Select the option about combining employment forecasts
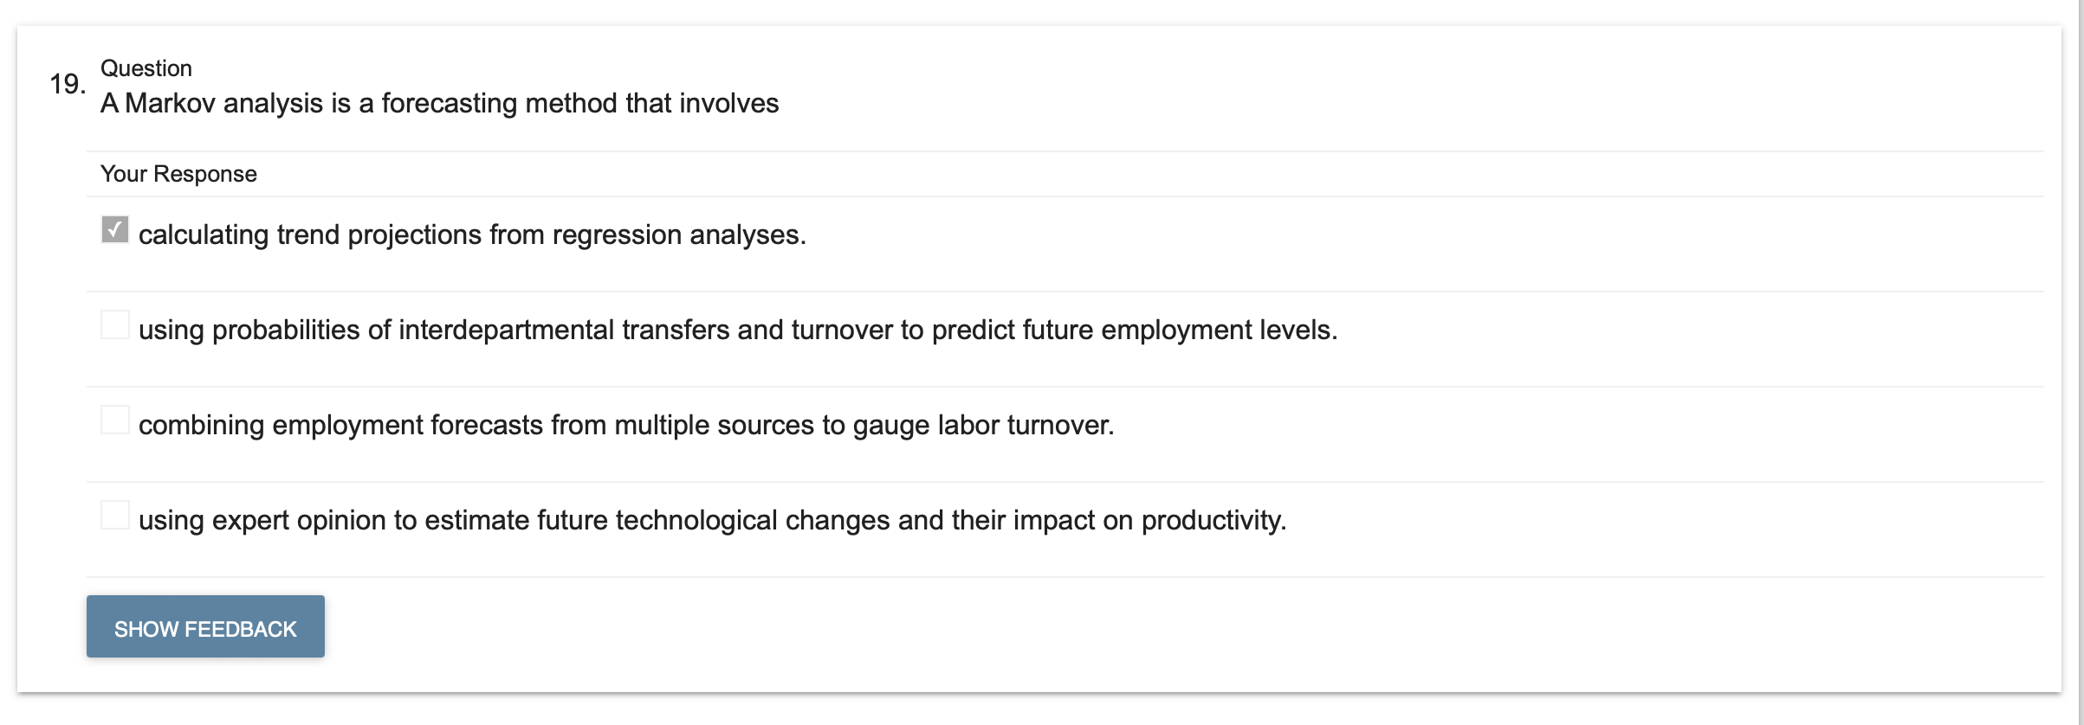2084x725 pixels. pyautogui.click(x=114, y=420)
